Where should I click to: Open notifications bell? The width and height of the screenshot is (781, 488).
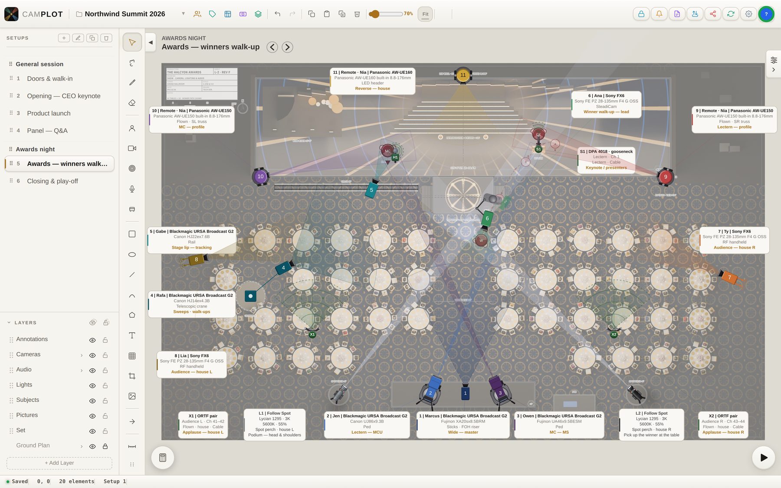(659, 14)
